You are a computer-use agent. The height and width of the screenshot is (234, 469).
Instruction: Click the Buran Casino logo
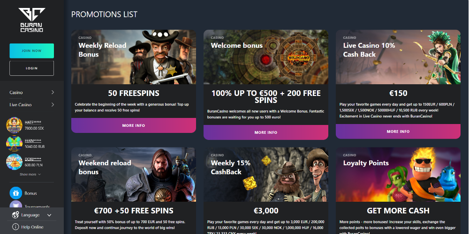pyautogui.click(x=32, y=20)
